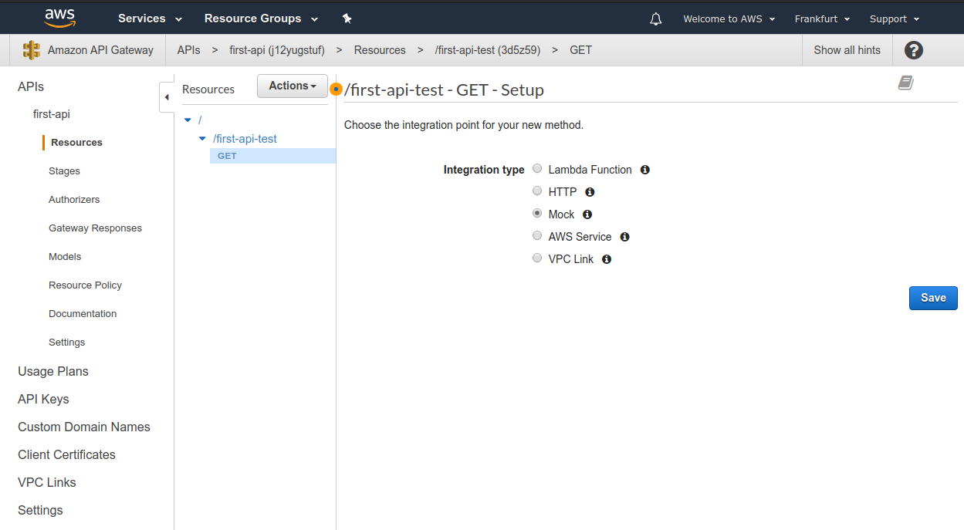Screen dimensions: 964x530
Task: Select the Lambda Function radio button
Action: tap(537, 169)
